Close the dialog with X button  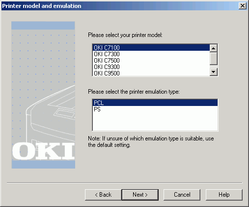click(243, 6)
